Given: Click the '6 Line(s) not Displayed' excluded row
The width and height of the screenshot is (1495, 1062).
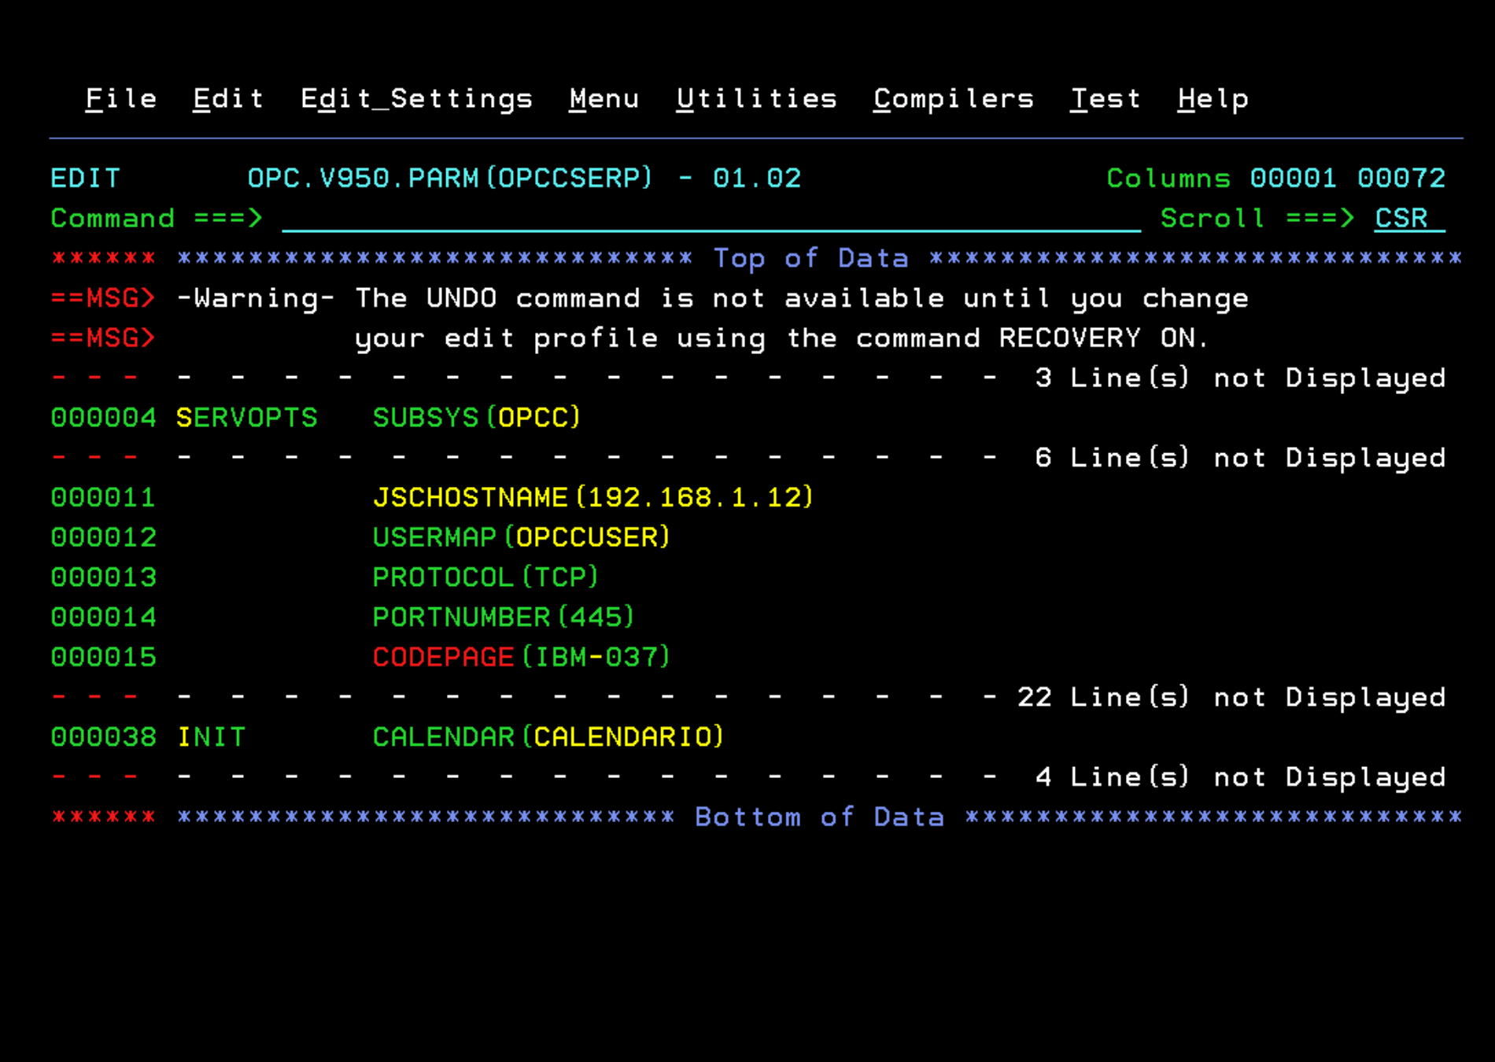Looking at the screenshot, I should tap(748, 458).
